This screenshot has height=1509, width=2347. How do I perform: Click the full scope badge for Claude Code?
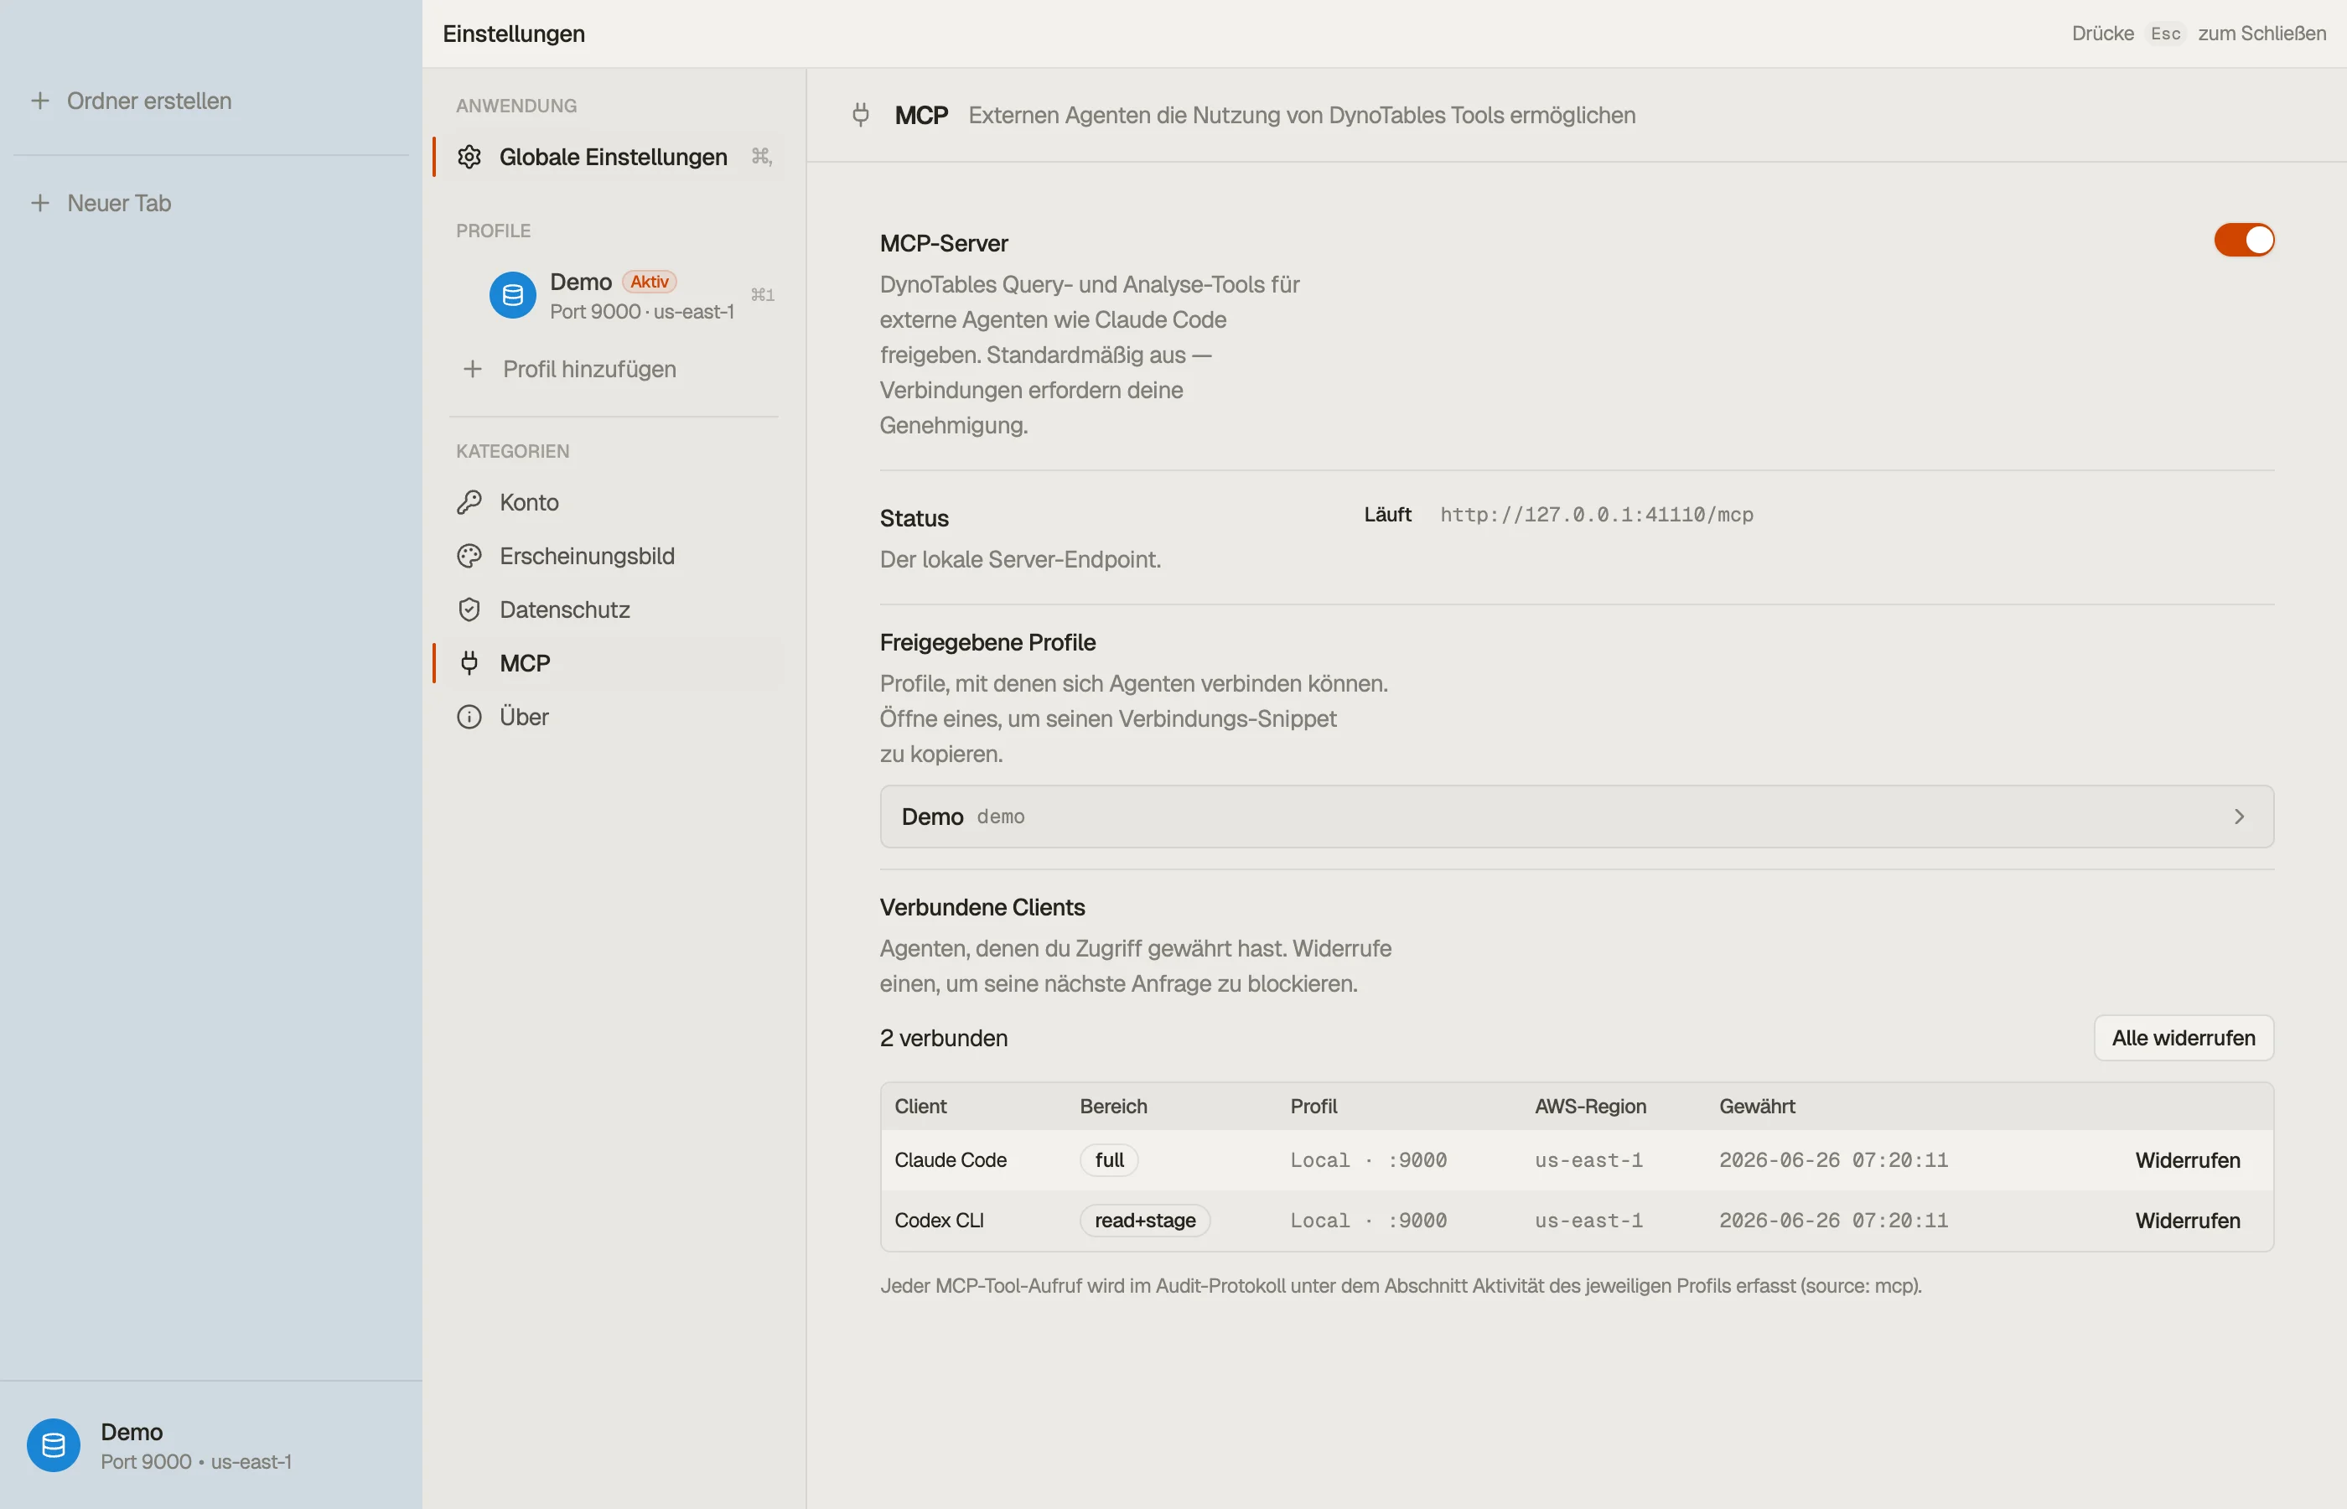point(1109,1160)
